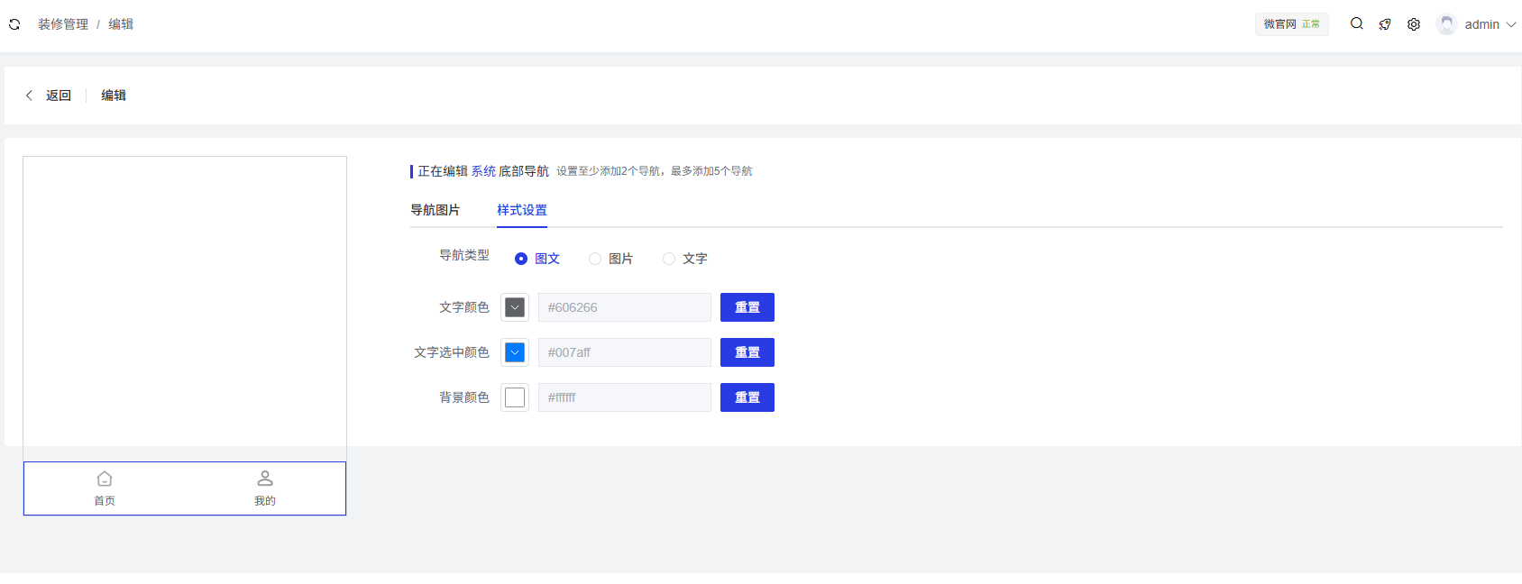Open search with the magnifier icon
Image resolution: width=1522 pixels, height=584 pixels.
pos(1356,24)
